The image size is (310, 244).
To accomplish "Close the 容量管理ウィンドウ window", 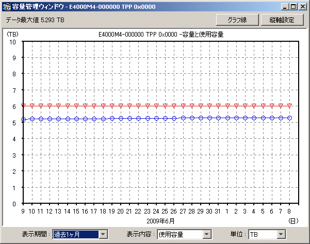I will (303, 7).
